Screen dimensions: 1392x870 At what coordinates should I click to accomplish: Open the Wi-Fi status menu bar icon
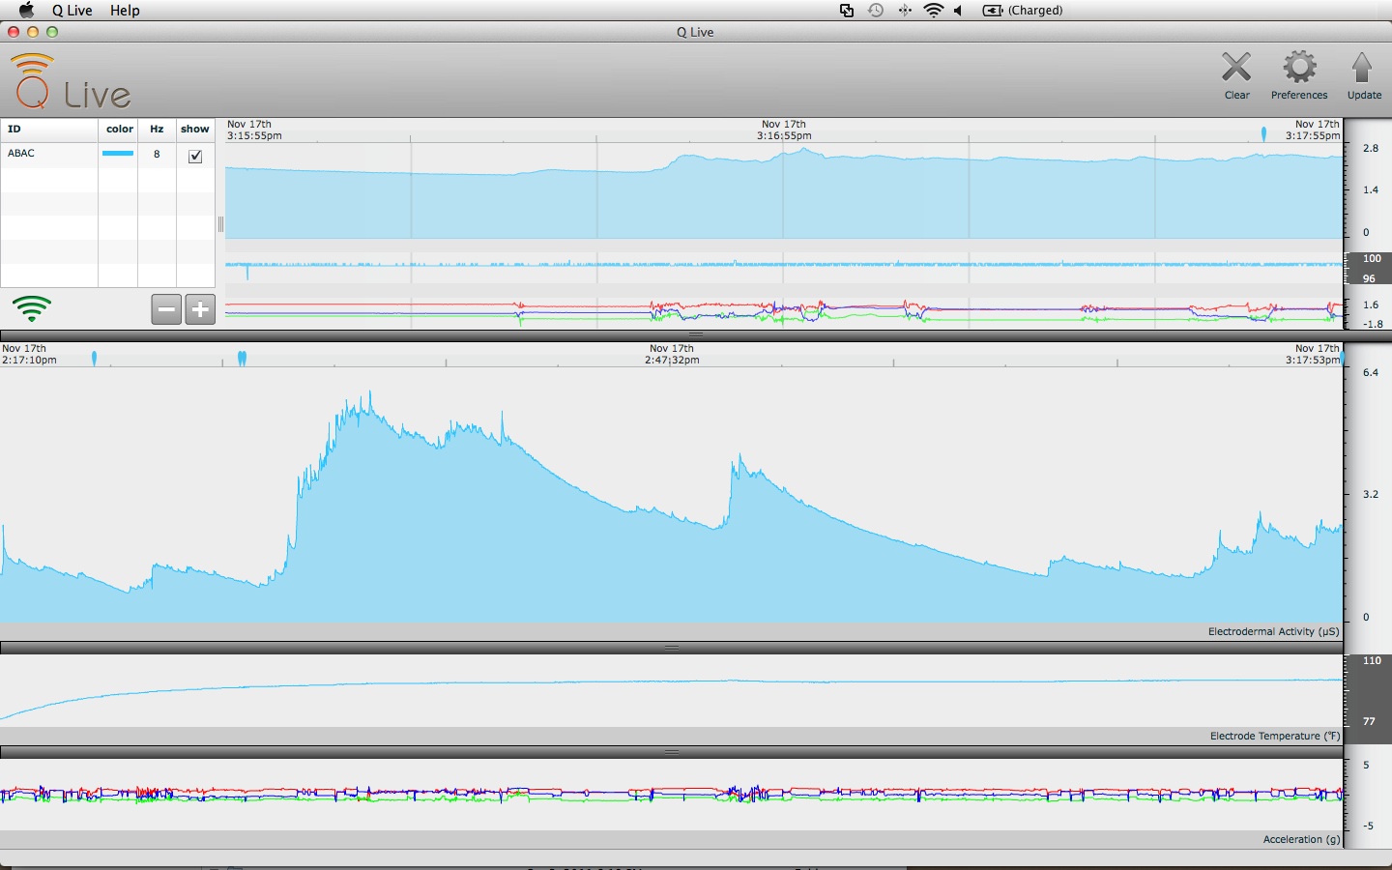click(x=933, y=11)
